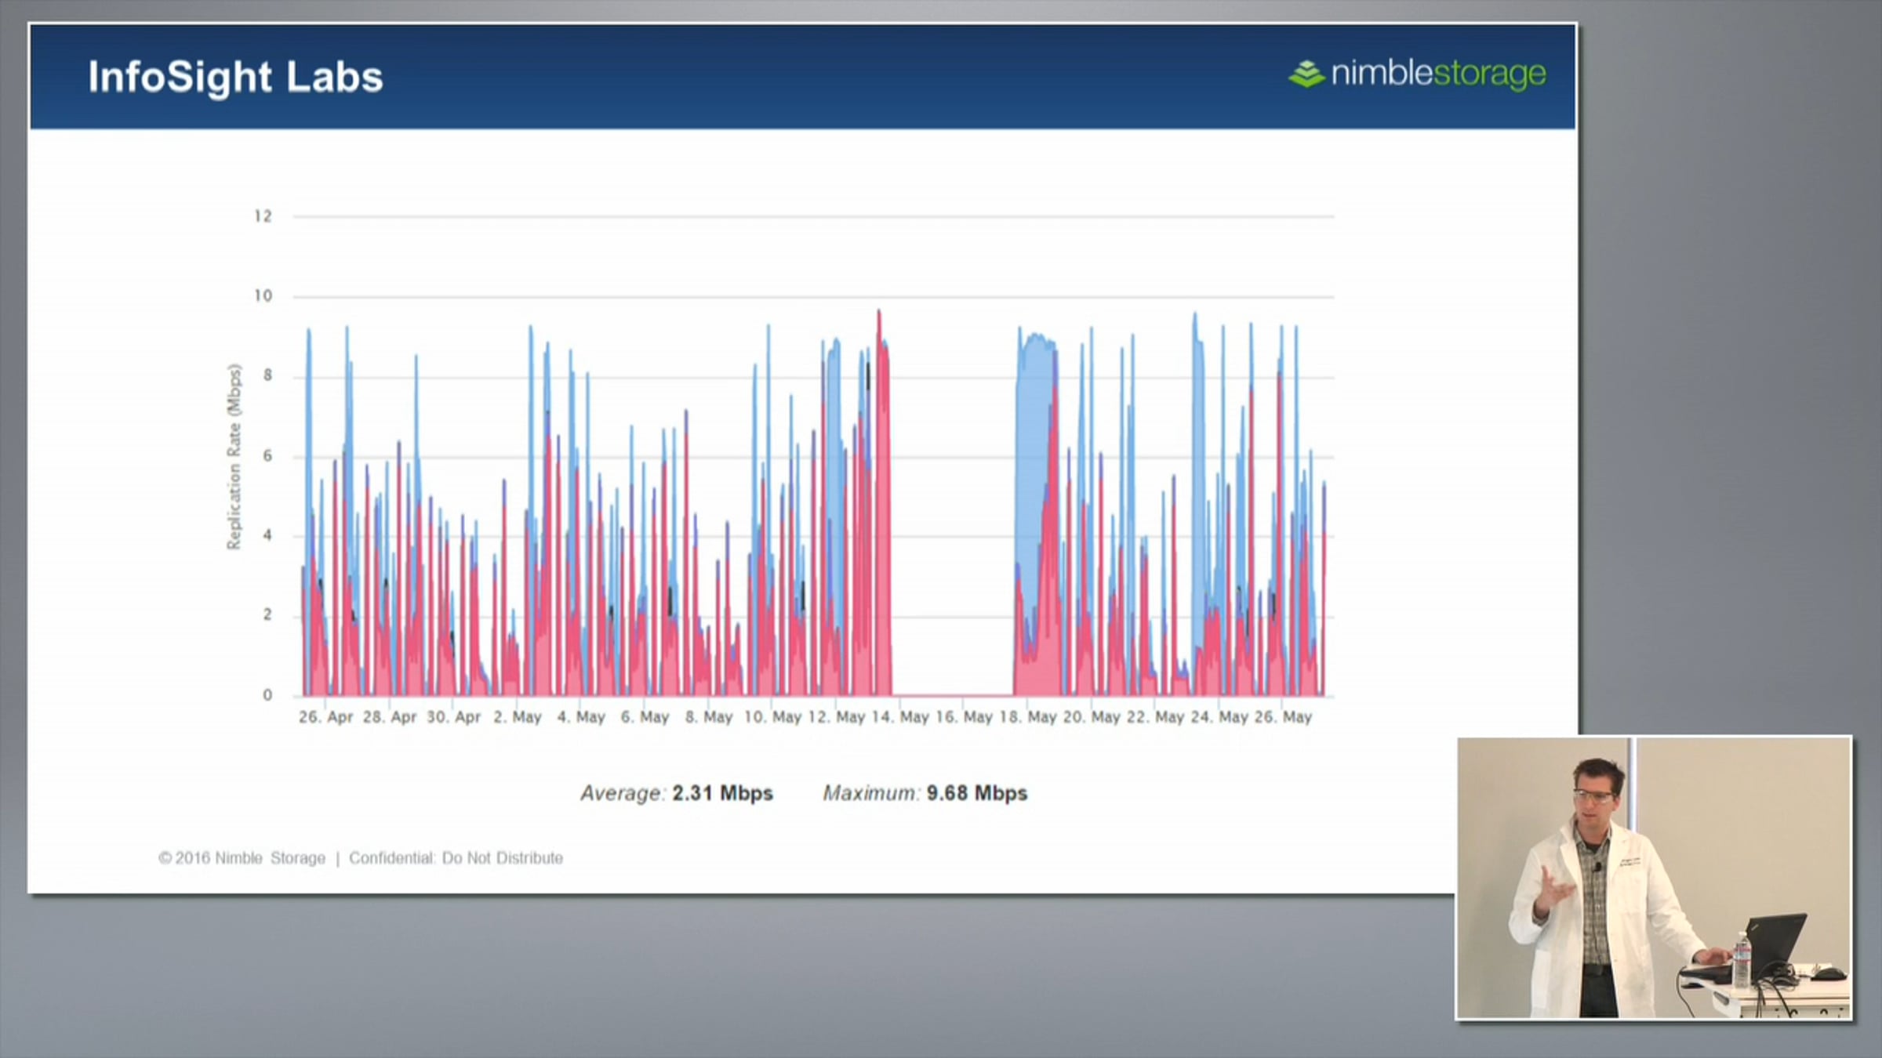
Task: Click the y-axis value 12 label
Action: [263, 216]
